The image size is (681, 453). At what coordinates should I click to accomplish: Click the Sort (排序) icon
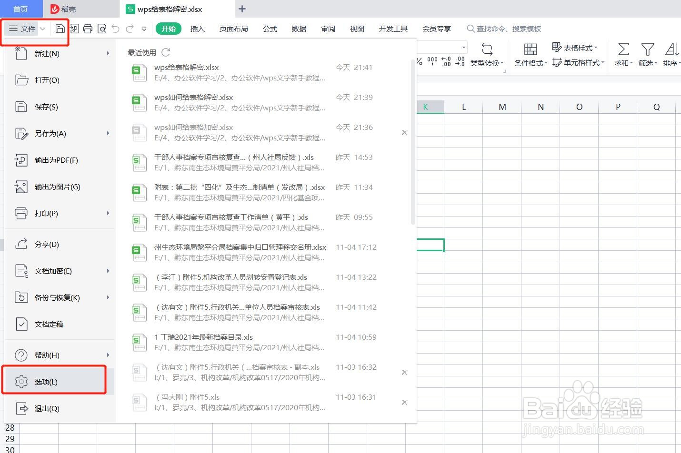672,49
